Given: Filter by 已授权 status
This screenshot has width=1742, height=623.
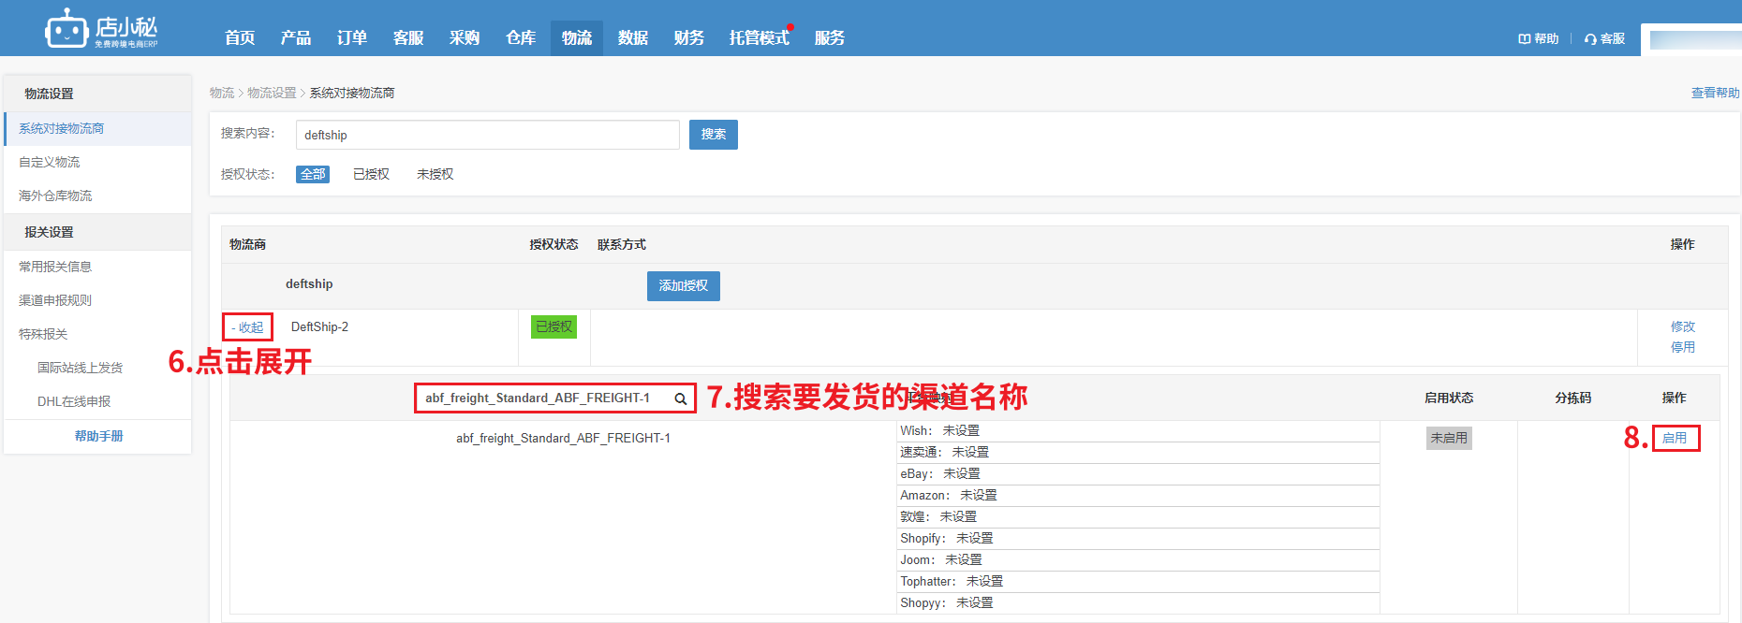Looking at the screenshot, I should (371, 174).
